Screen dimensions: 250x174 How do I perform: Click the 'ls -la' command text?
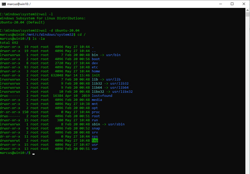[x=39, y=38]
